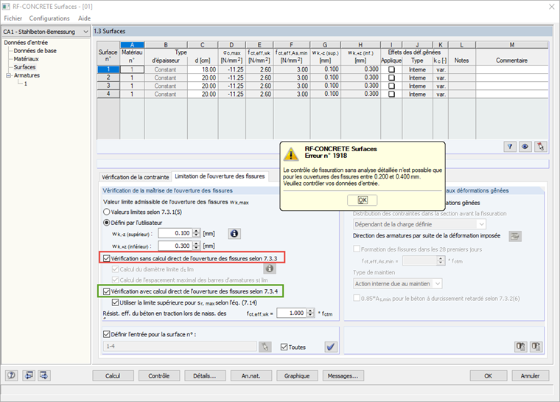This screenshot has height=402, width=560.
Task: Click stepper arrows of fct,eff,wk 1.000 field
Action: 311,313
